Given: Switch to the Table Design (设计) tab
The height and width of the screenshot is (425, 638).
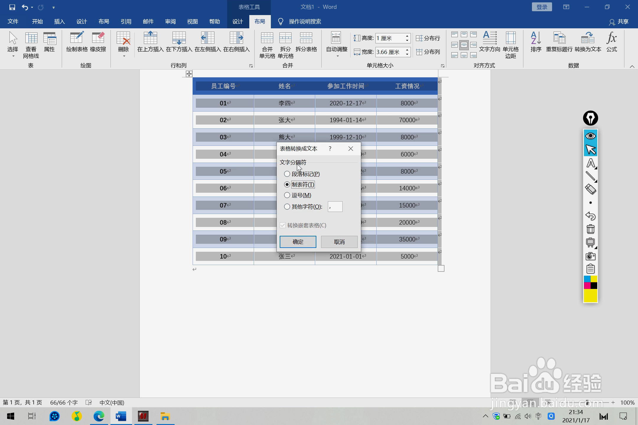Looking at the screenshot, I should tap(237, 22).
